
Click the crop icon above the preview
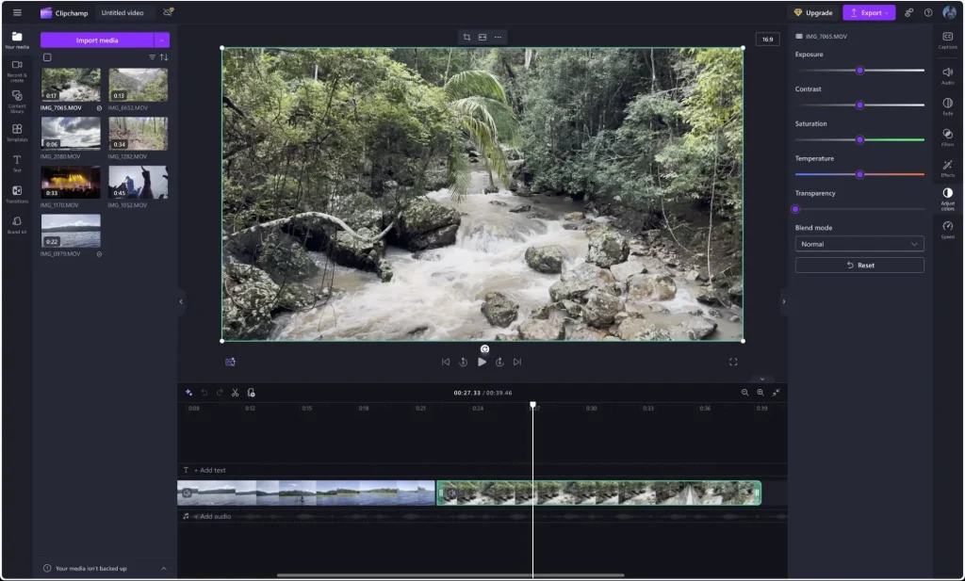[x=466, y=37]
